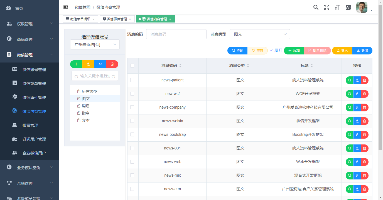Open the 广州爱奇迪[公] account dropdown

tap(95, 44)
